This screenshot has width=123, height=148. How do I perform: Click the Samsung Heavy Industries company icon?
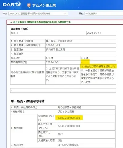pyautogui.click(x=29, y=6)
